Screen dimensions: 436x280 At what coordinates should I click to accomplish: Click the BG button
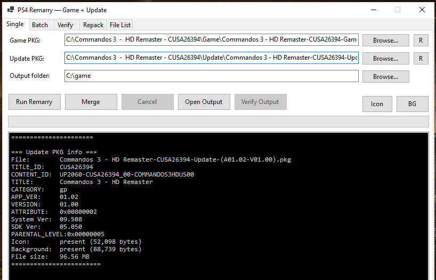413,104
